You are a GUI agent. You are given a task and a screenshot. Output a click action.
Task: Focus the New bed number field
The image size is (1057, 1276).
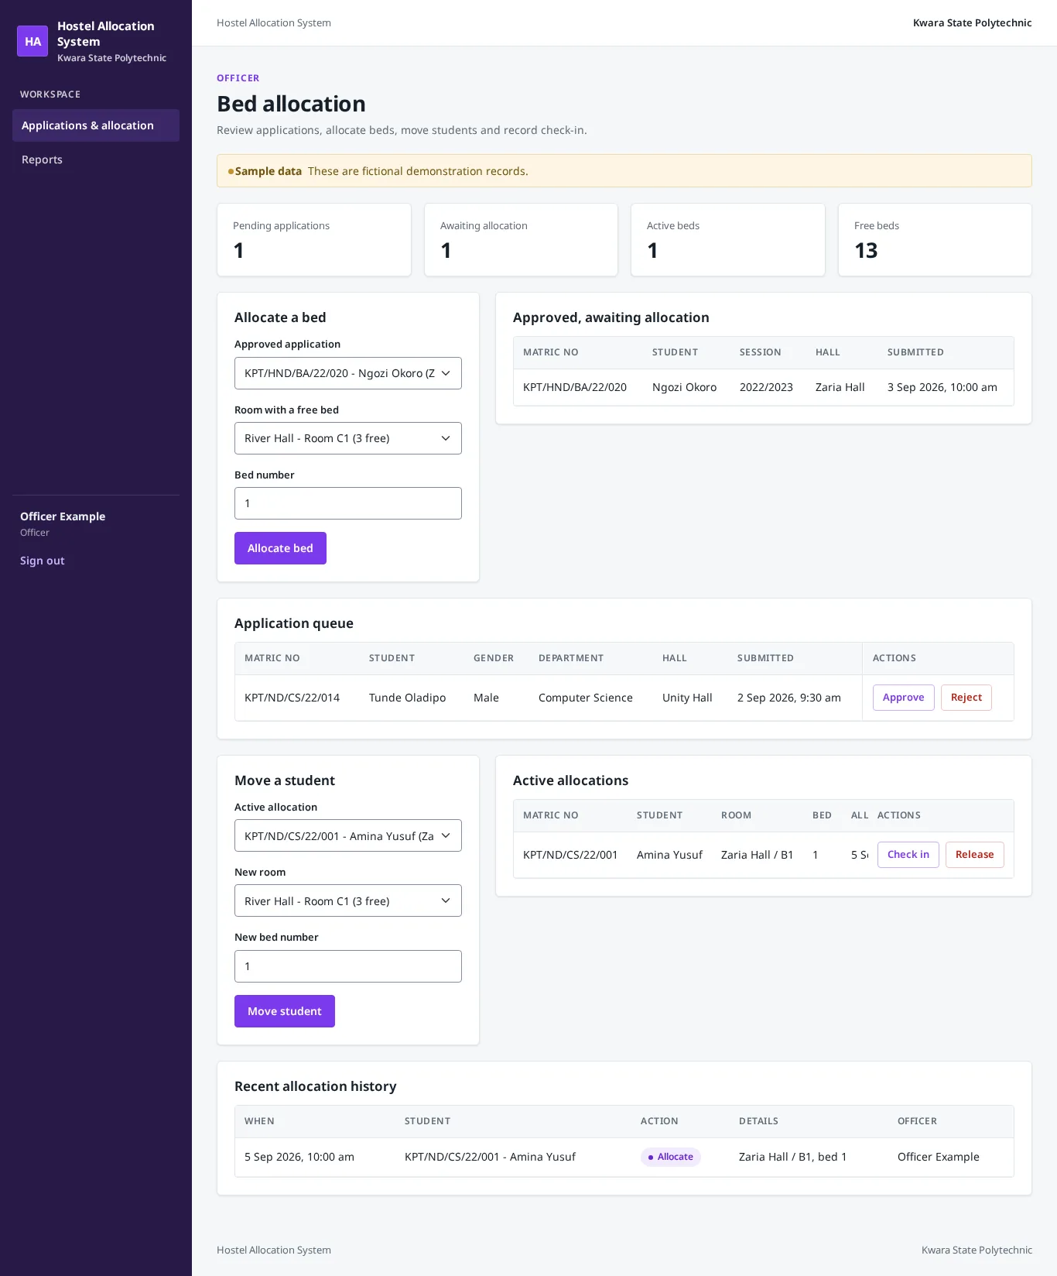coord(348,966)
